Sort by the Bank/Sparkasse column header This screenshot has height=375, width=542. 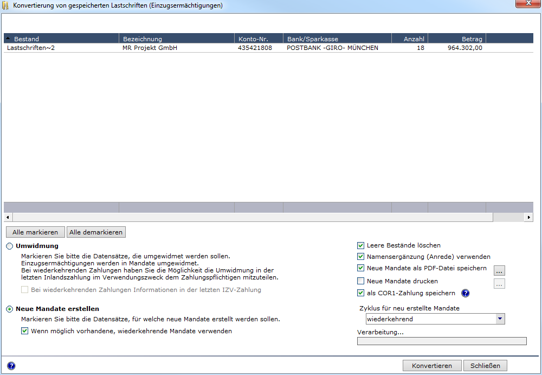coord(337,39)
